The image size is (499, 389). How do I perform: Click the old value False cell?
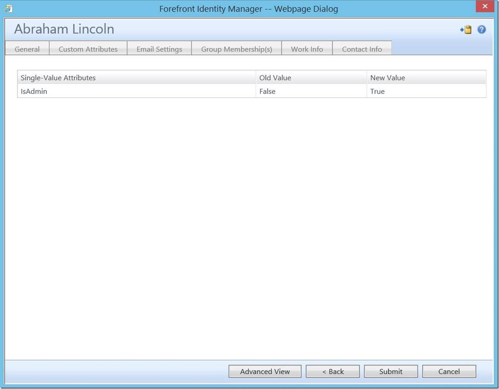[311, 91]
